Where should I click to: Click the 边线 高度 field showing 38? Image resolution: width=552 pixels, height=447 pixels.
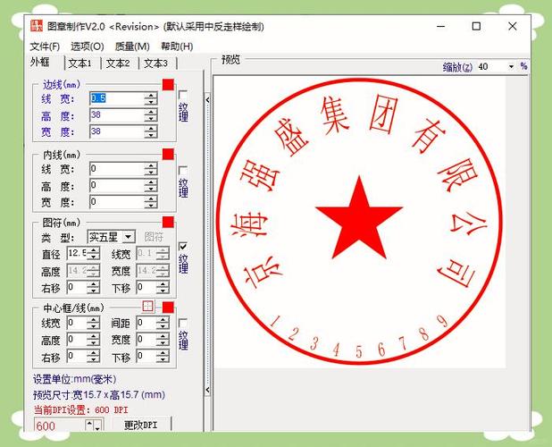tap(117, 114)
